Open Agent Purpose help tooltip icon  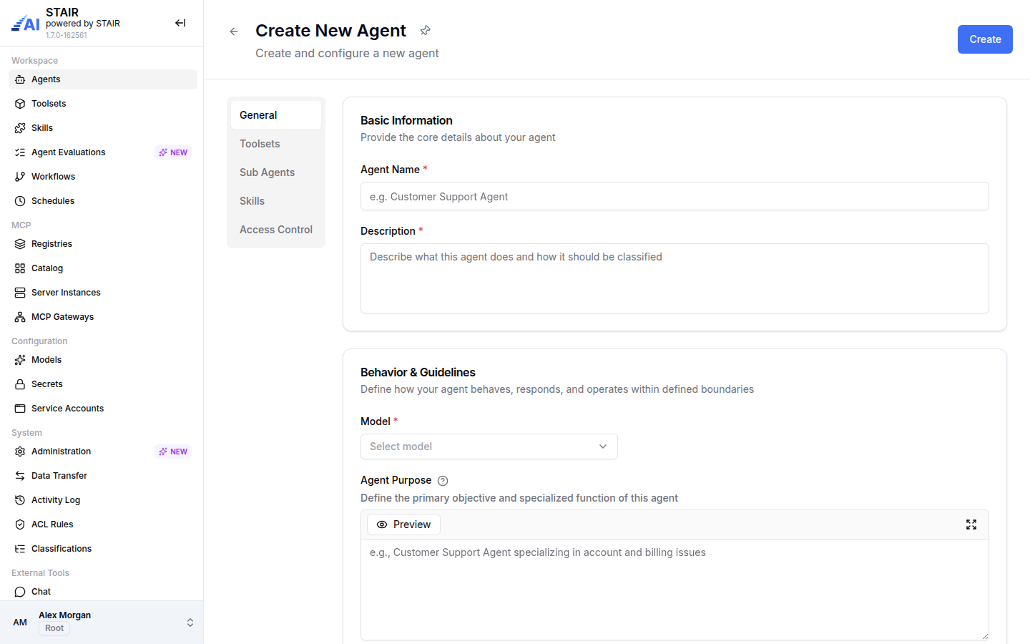click(x=443, y=481)
